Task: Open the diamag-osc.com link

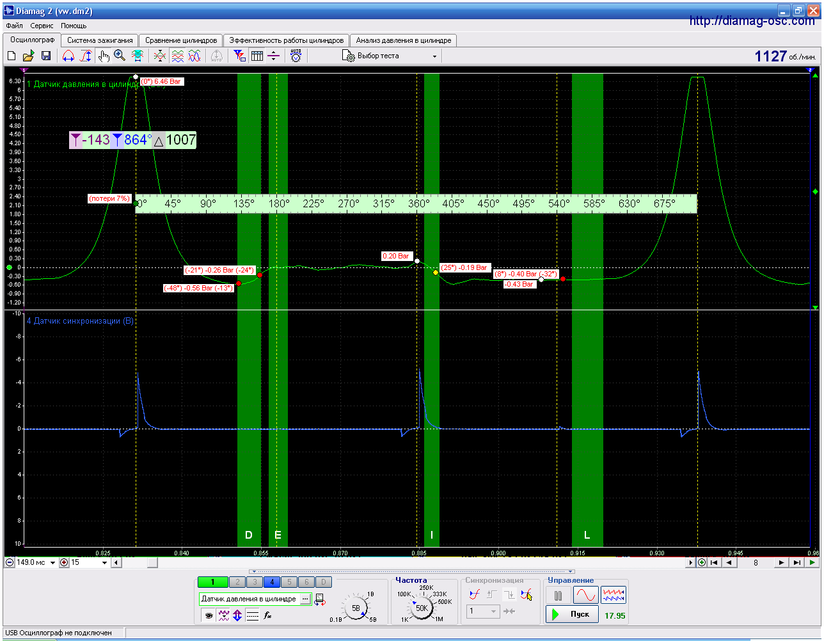Action: click(752, 21)
